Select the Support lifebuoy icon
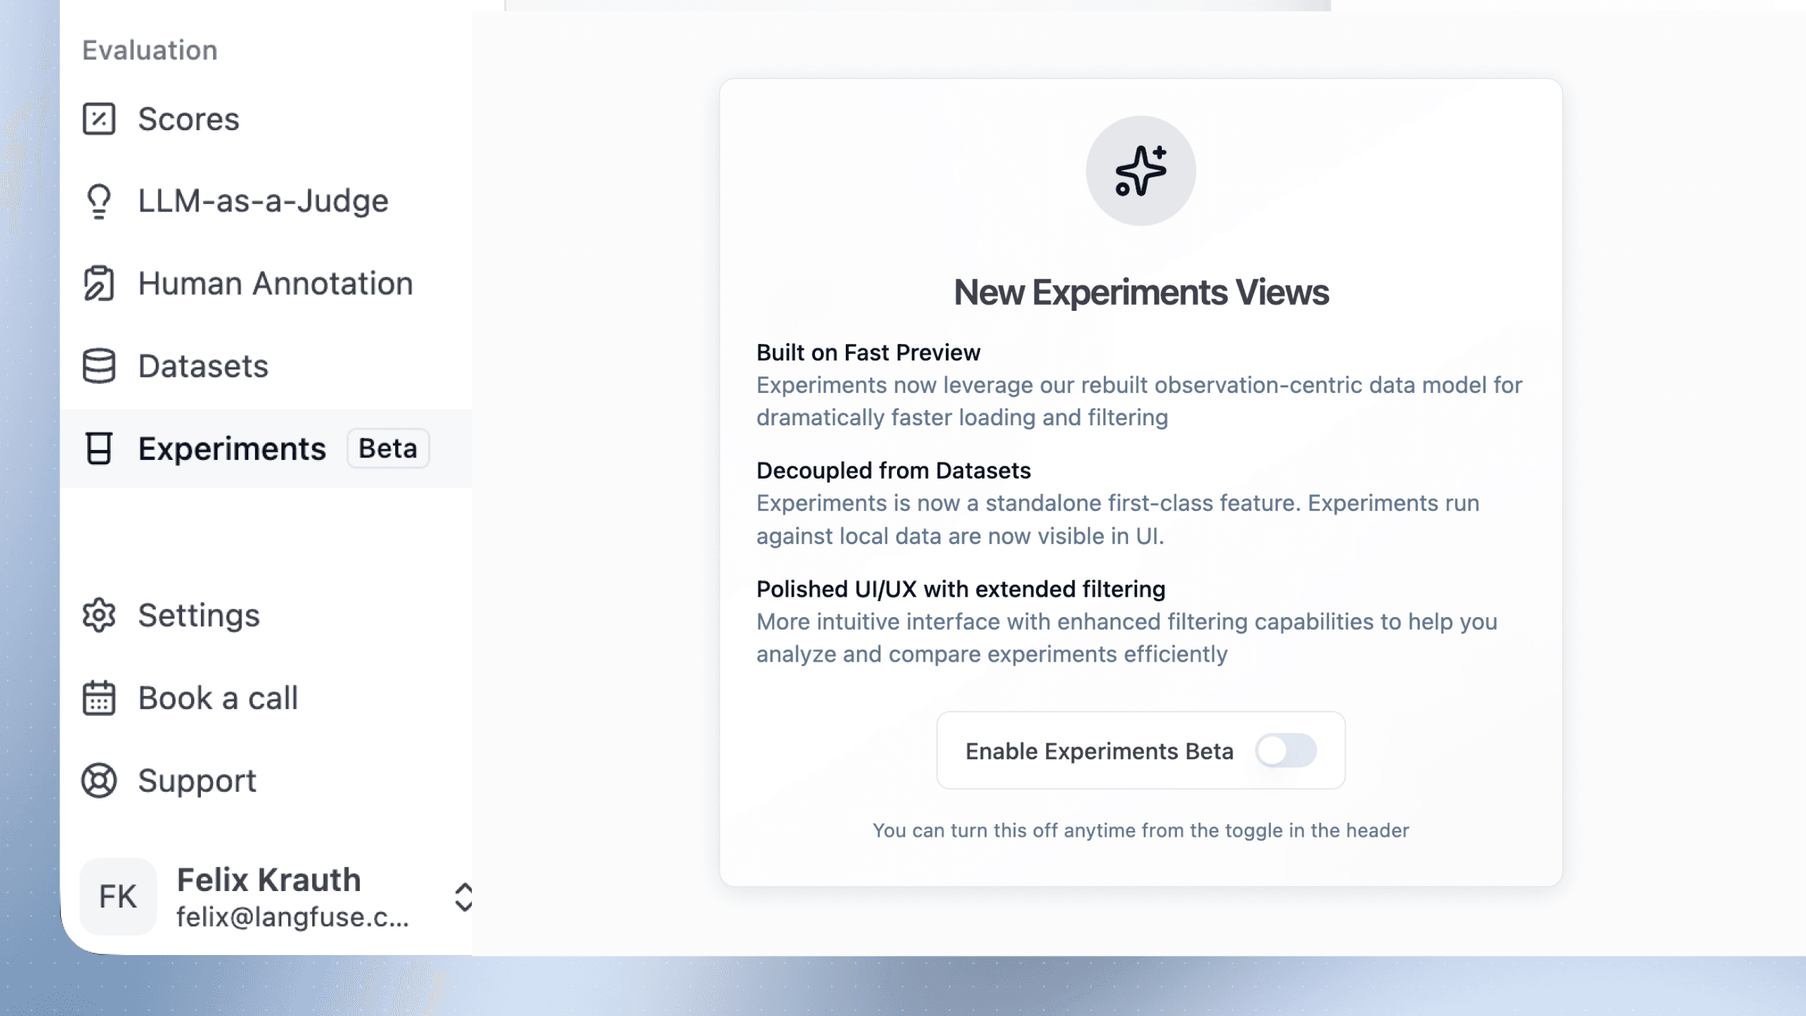 (99, 780)
